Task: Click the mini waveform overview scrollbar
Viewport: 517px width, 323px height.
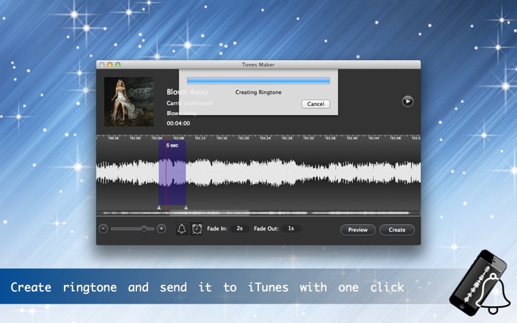Action: pyautogui.click(x=258, y=213)
